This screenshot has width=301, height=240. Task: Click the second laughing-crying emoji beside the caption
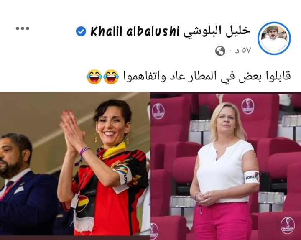111,77
